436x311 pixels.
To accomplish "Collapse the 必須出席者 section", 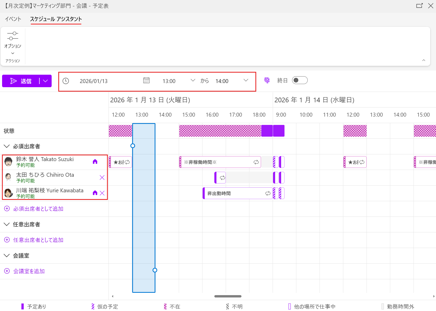I will click(7, 146).
